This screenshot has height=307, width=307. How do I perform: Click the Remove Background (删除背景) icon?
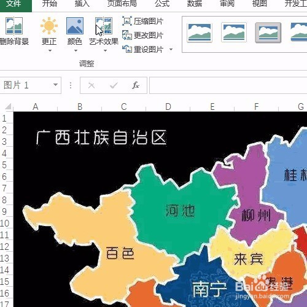pos(14,26)
